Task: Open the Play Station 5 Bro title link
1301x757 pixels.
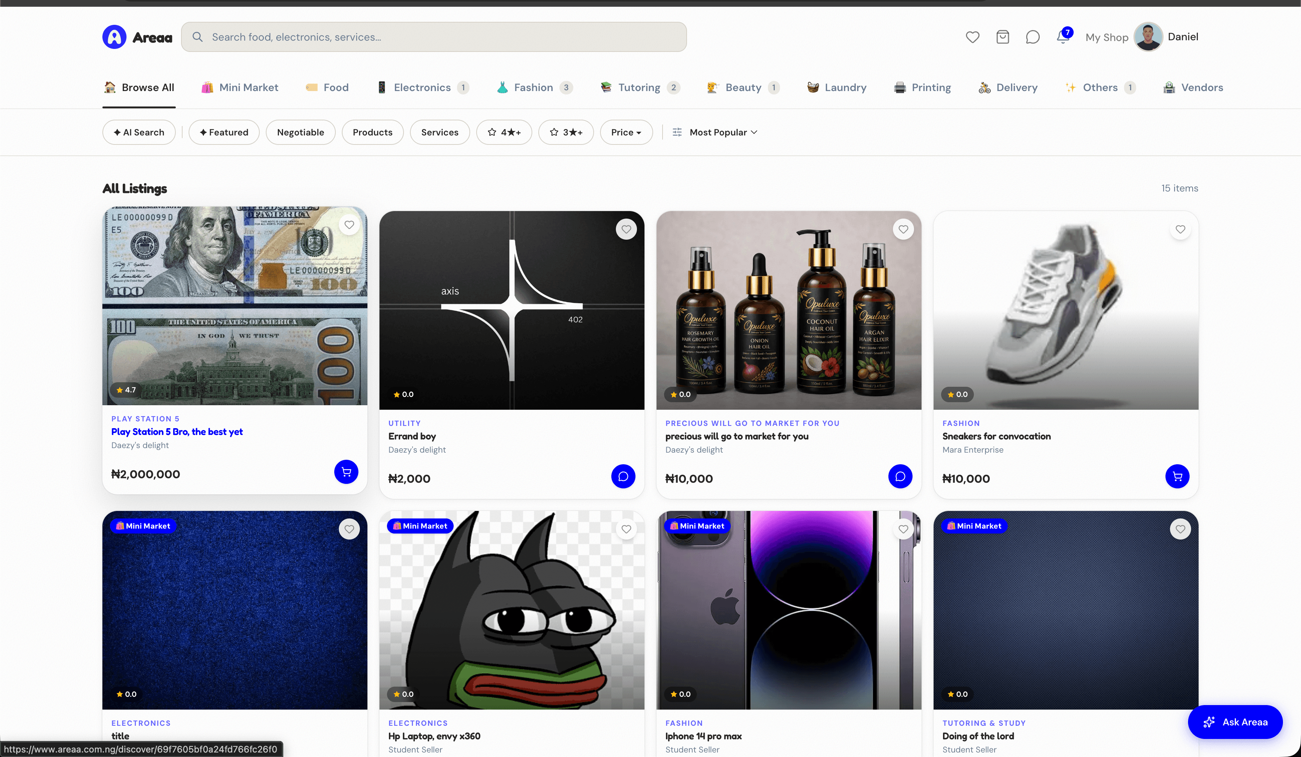Action: 177,432
